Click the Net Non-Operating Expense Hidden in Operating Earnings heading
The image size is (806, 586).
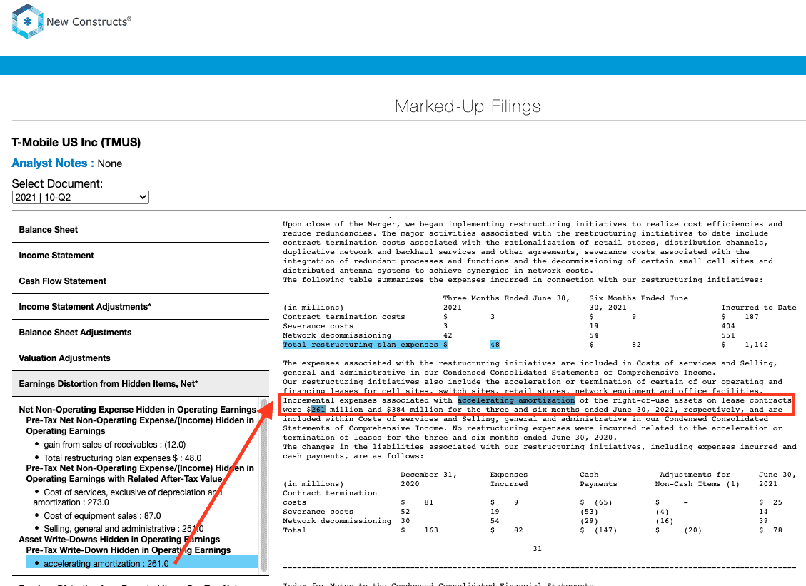pos(137,410)
